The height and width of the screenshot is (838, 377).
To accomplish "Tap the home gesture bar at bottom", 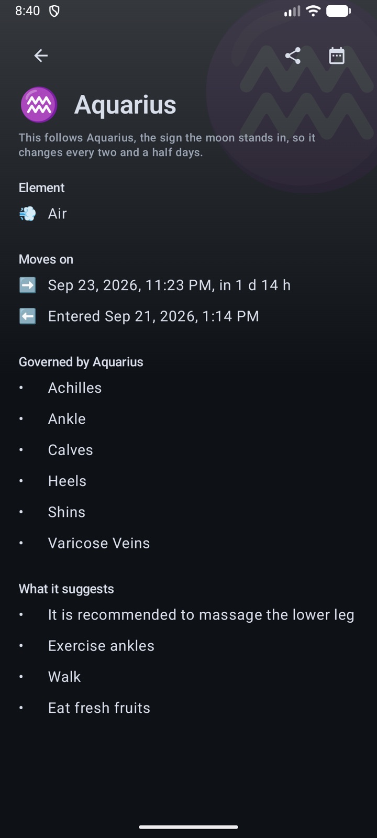I will (188, 827).
